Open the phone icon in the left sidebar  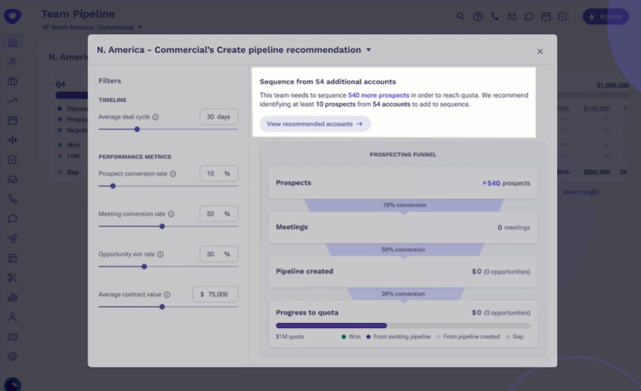point(12,199)
